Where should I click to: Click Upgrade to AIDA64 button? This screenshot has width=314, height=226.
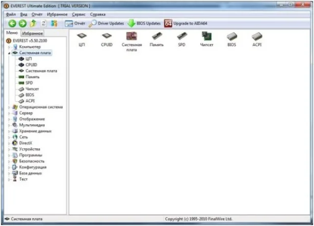185,24
